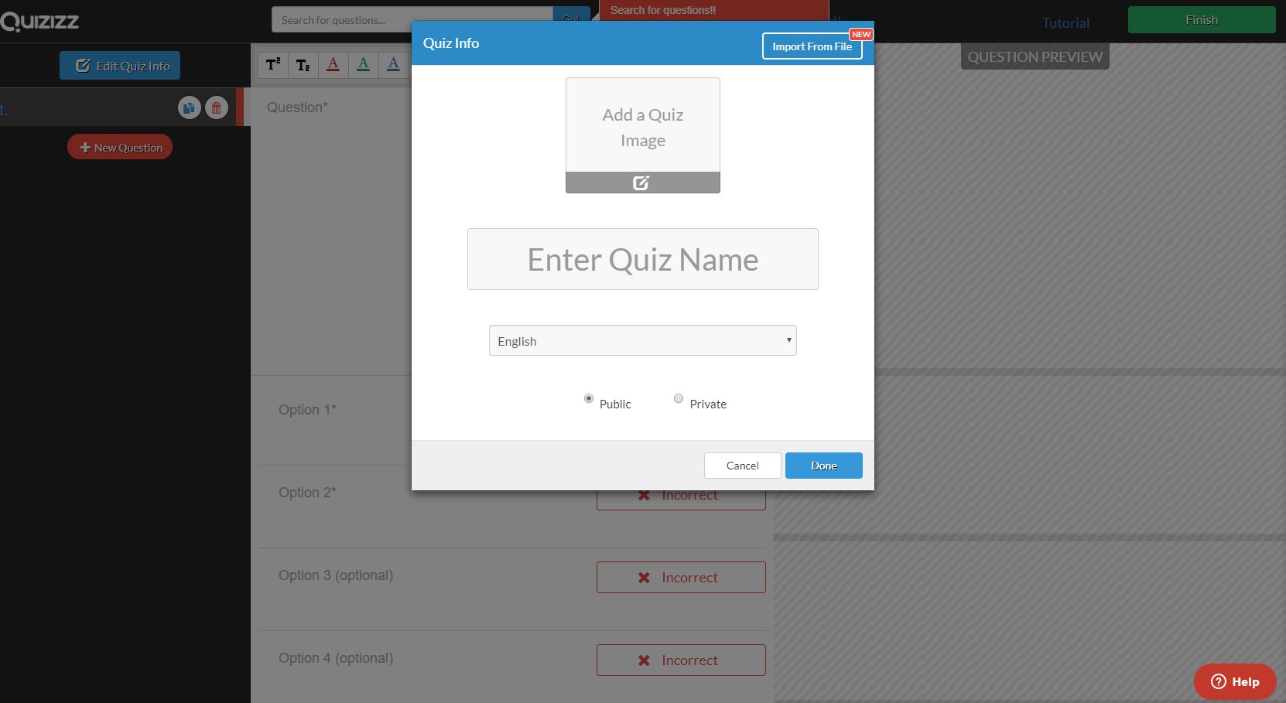Image resolution: width=1286 pixels, height=703 pixels.
Task: Click the Quizizz logo
Action: pyautogui.click(x=40, y=21)
